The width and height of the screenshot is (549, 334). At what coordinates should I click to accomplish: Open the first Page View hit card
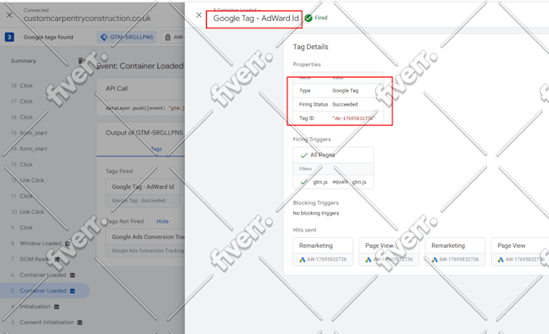click(x=389, y=252)
